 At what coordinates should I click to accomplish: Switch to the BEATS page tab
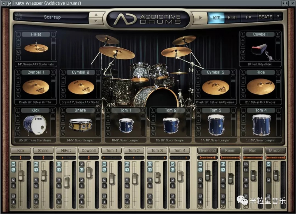(265, 17)
